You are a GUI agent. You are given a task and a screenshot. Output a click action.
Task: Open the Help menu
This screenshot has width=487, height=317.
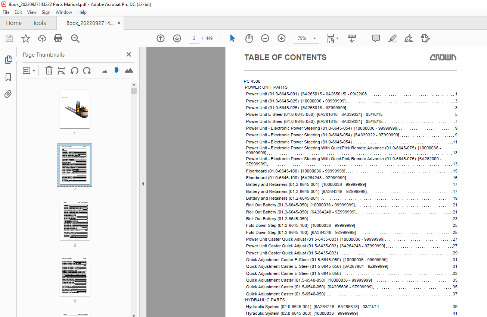click(82, 12)
